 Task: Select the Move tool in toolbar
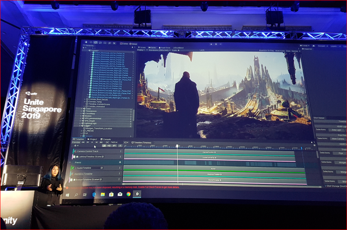pyautogui.click(x=91, y=42)
